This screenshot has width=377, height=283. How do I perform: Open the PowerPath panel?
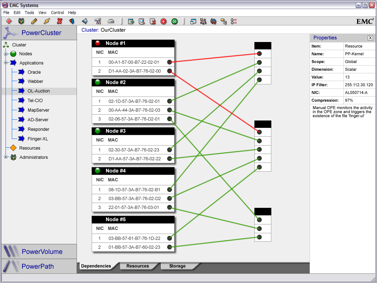pos(39,266)
